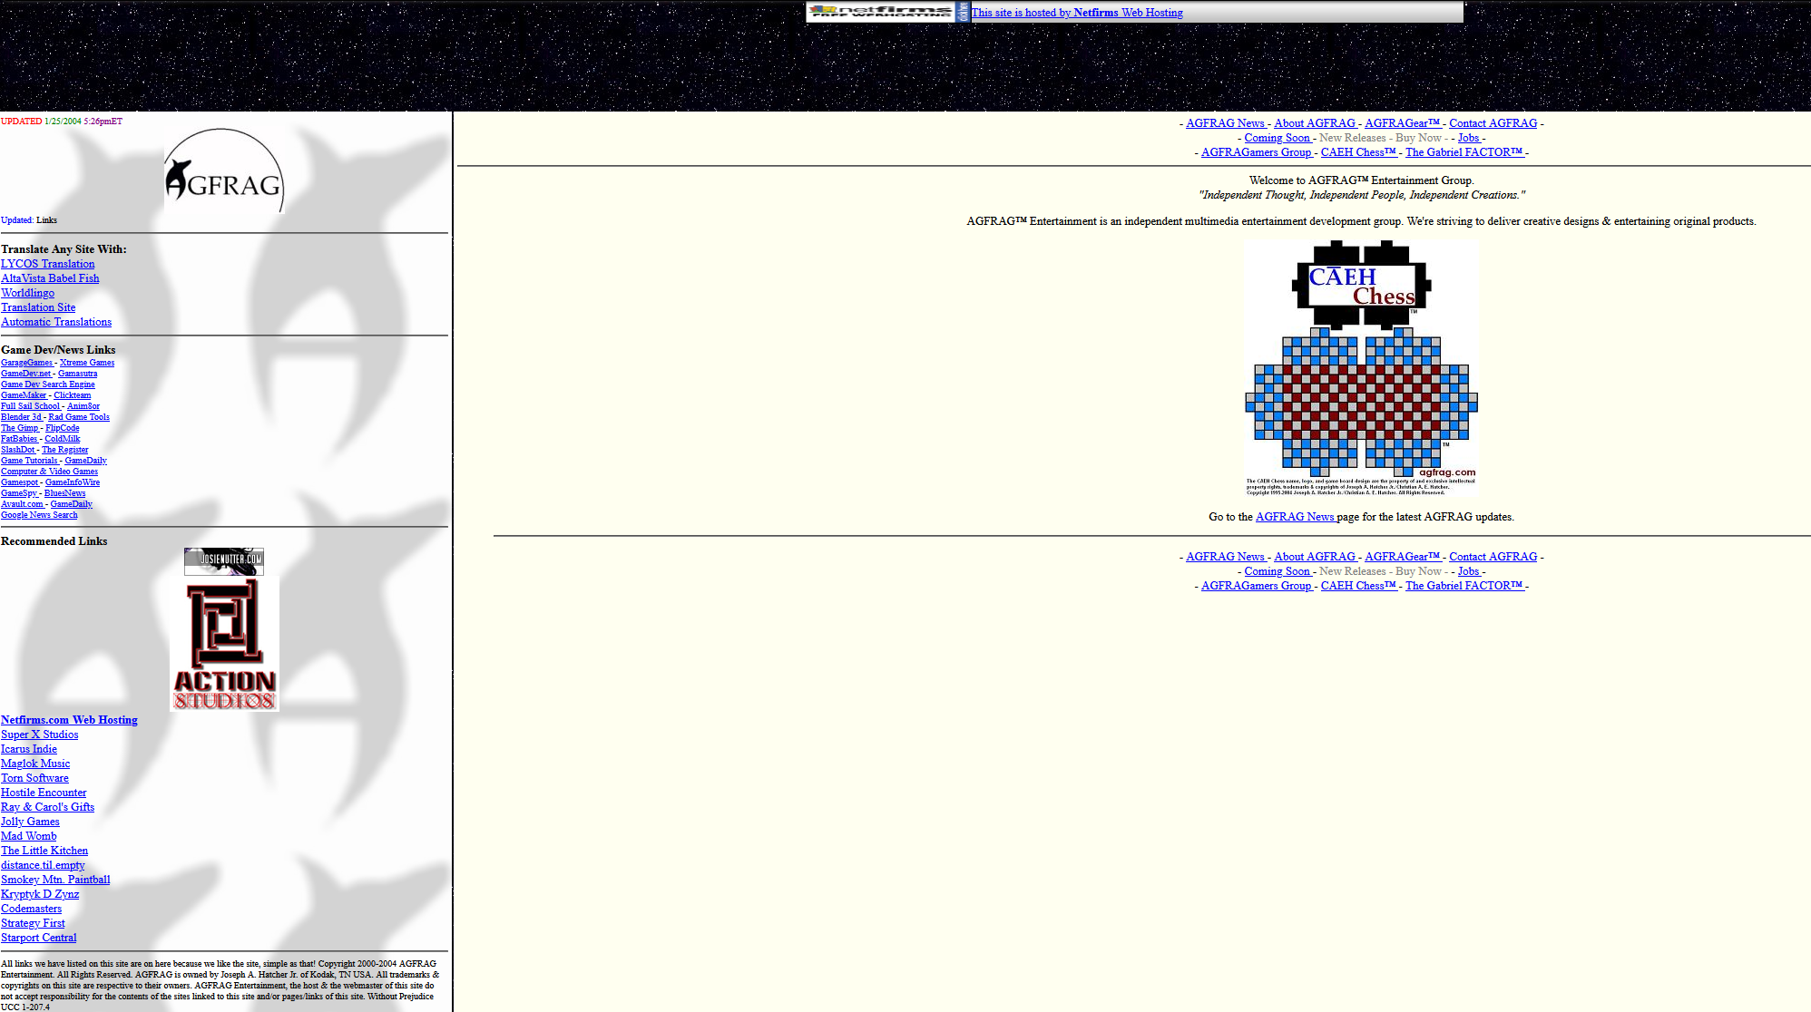Open the CAEH Chess page
Screen dimensions: 1811x1012
pos(1357,151)
